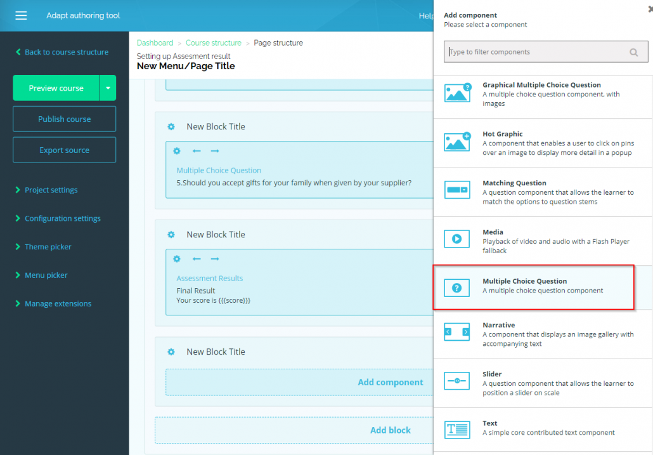Screen dimensions: 653x455
Task: Click the Publish course button
Action: click(x=64, y=119)
